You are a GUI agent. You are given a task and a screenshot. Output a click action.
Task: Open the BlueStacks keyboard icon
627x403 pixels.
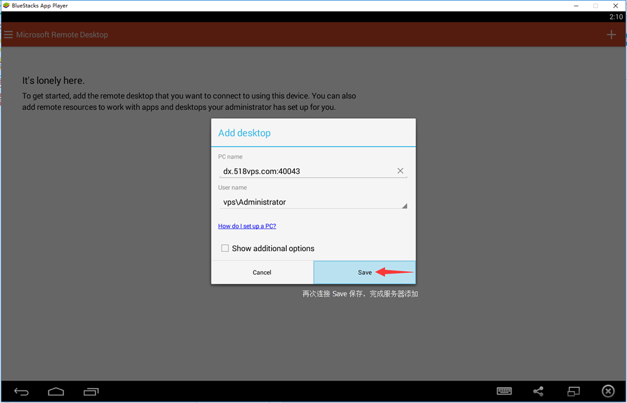click(x=504, y=391)
